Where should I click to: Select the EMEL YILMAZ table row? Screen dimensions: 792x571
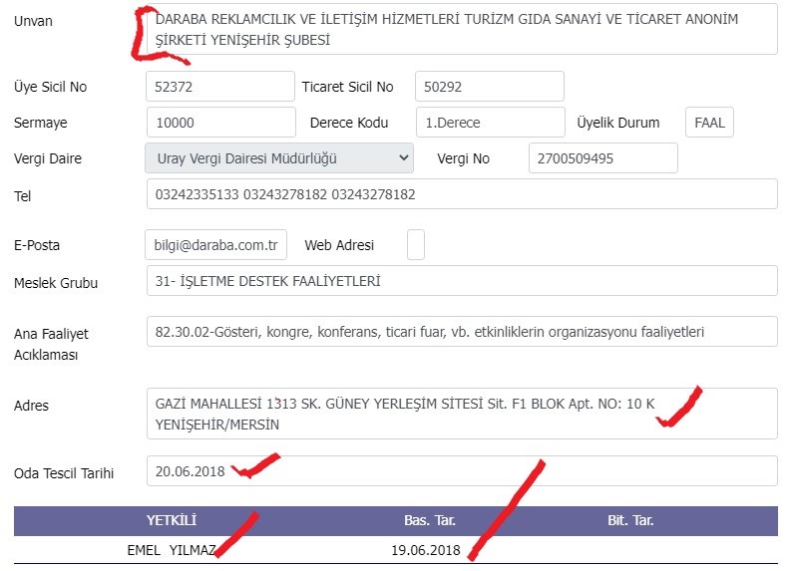point(395,550)
